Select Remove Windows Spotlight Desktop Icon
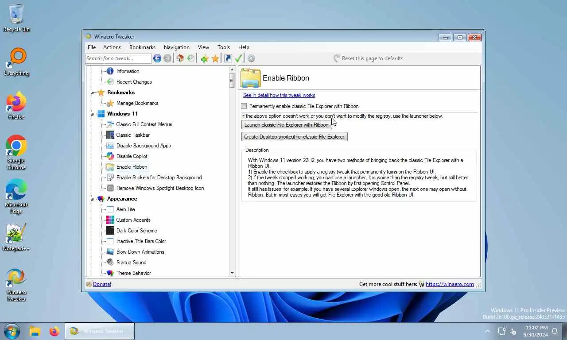Image resolution: width=567 pixels, height=340 pixels. click(x=160, y=188)
